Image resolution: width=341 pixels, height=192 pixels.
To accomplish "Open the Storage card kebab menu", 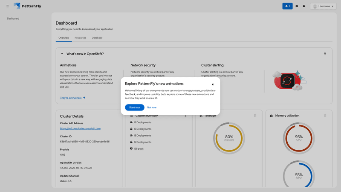I will (255, 116).
